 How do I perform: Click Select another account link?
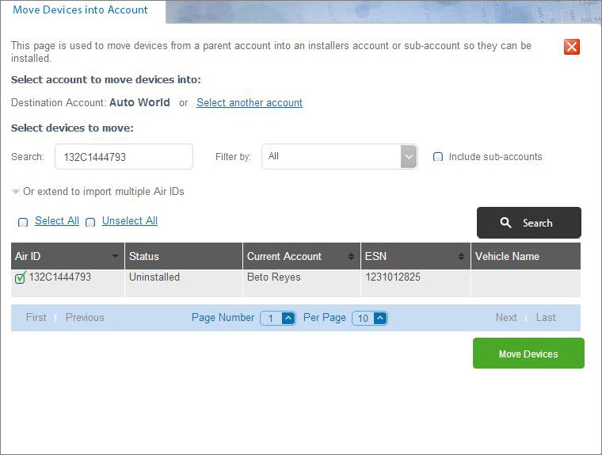coord(249,103)
